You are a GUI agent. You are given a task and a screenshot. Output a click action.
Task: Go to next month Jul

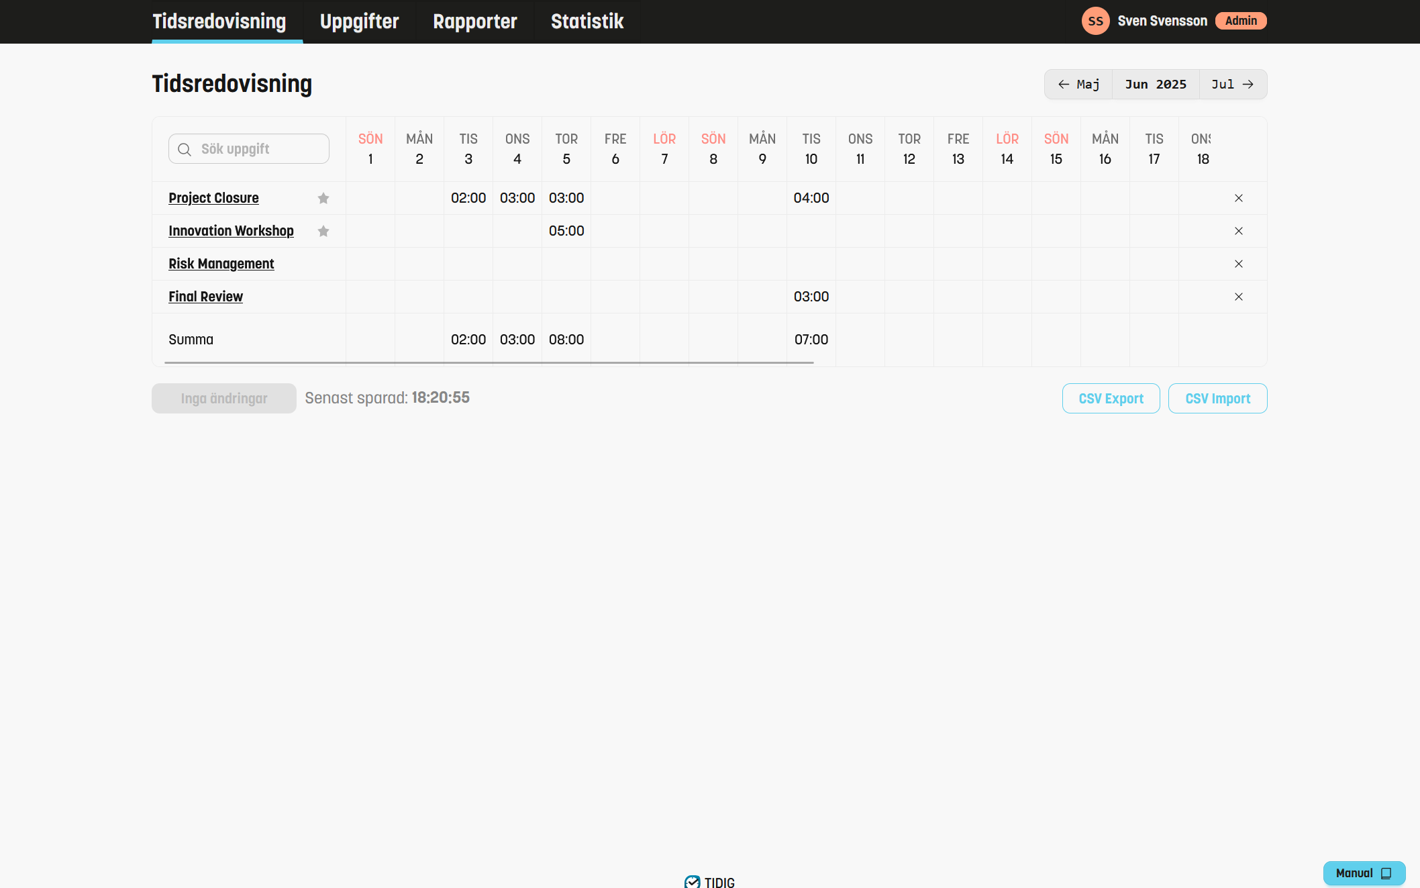[x=1233, y=85]
